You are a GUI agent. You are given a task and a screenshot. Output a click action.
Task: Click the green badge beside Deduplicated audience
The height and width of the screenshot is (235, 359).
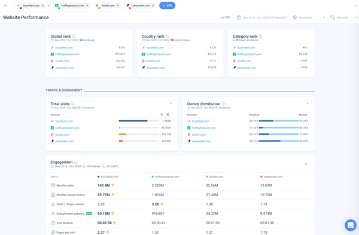89,213
